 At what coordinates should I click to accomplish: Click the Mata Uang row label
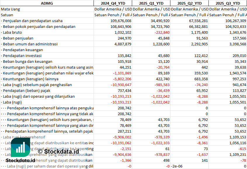(11, 9)
